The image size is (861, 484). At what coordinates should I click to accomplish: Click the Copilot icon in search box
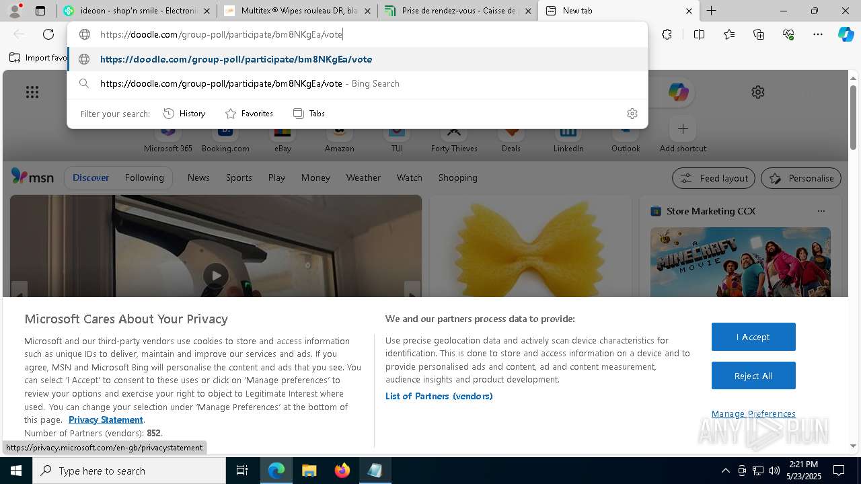point(678,92)
